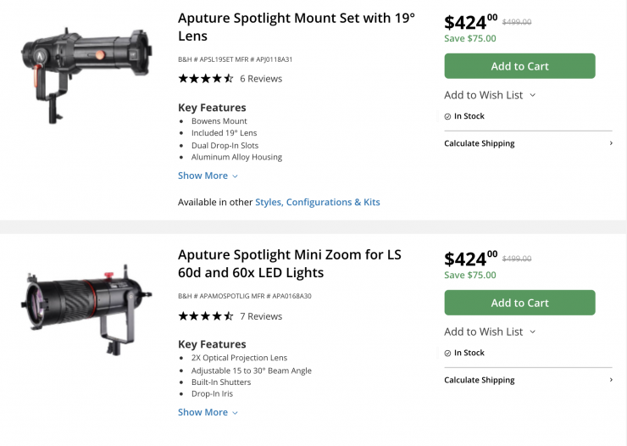This screenshot has width=627, height=446.
Task: Open Add to Wish List for Mount Set
Action: click(489, 95)
